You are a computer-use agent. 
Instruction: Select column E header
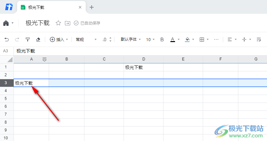pyautogui.click(x=183, y=59)
